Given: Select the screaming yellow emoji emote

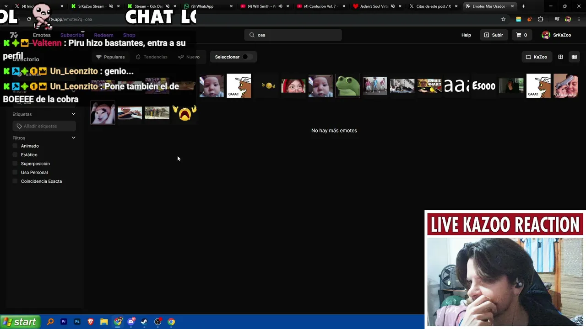Looking at the screenshot, I should (184, 113).
